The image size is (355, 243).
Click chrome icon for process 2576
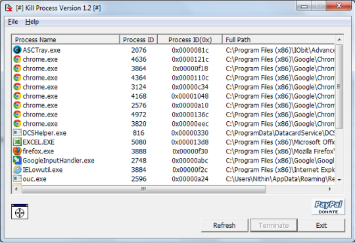(17, 105)
